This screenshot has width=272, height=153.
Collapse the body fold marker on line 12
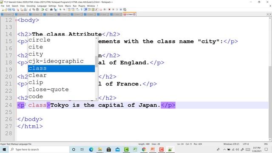(x=16, y=20)
